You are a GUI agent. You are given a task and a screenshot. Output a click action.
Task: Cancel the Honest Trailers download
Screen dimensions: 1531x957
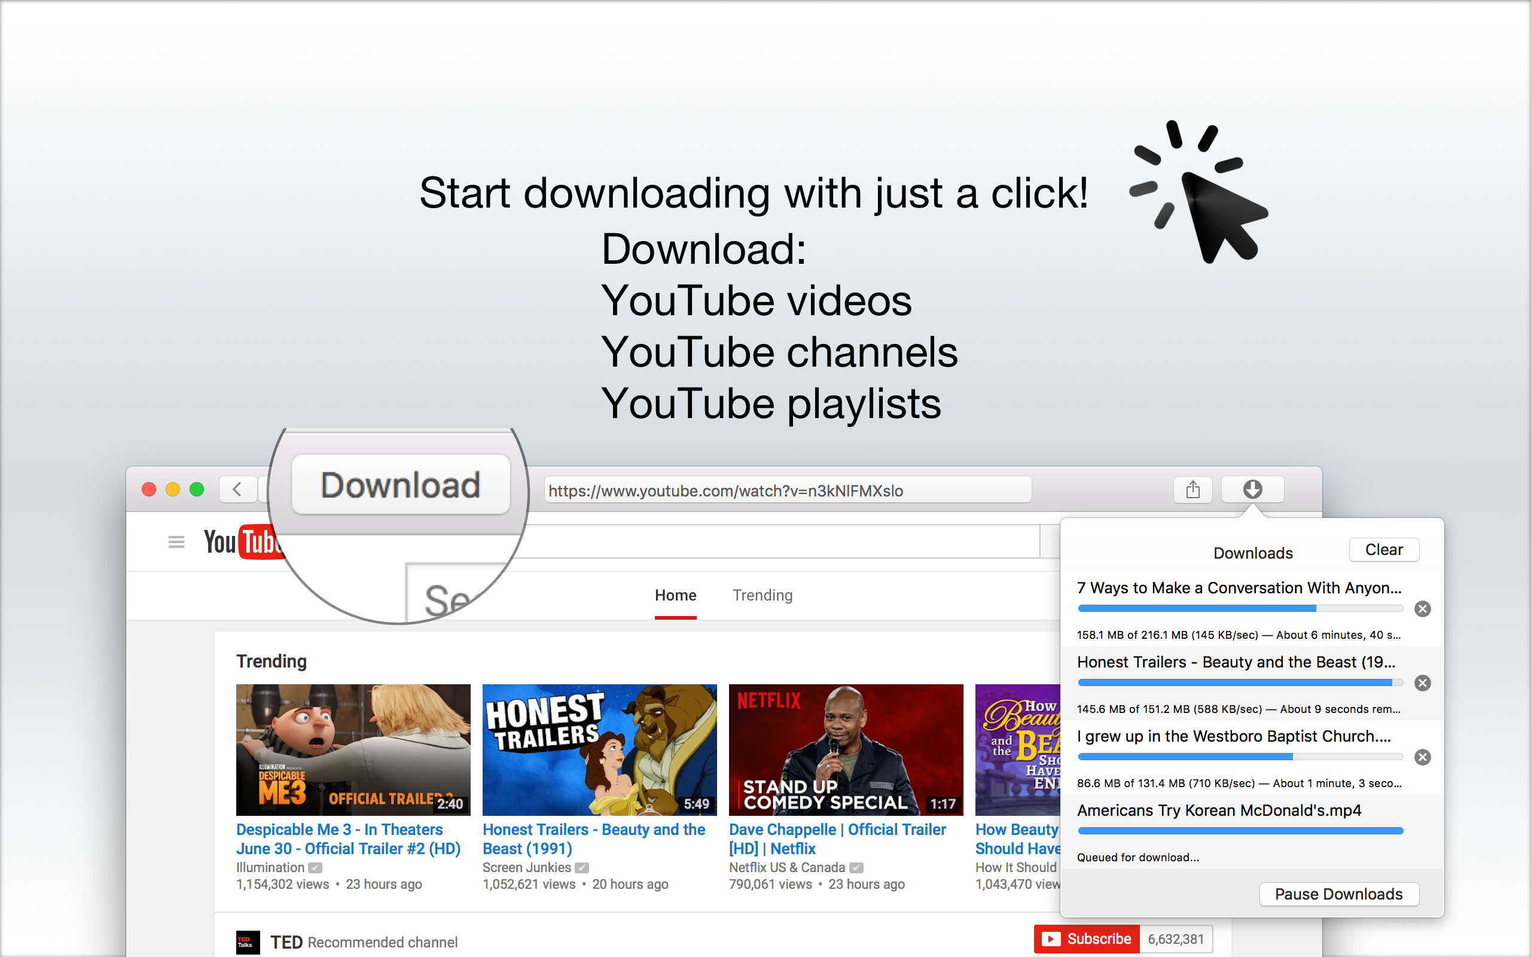pyautogui.click(x=1423, y=683)
